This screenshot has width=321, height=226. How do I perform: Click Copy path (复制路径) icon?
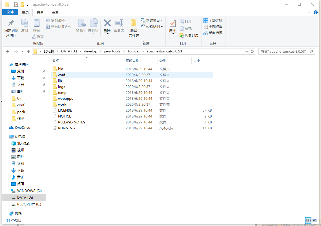[48, 21]
